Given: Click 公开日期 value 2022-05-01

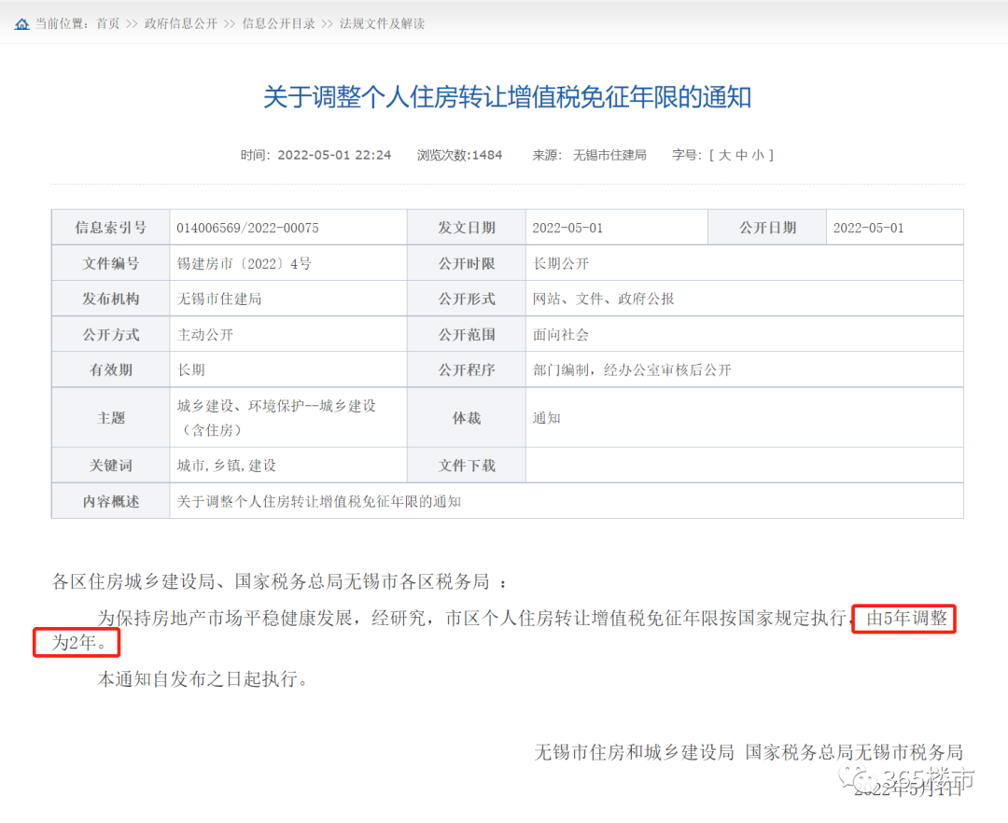Looking at the screenshot, I should click(x=869, y=228).
